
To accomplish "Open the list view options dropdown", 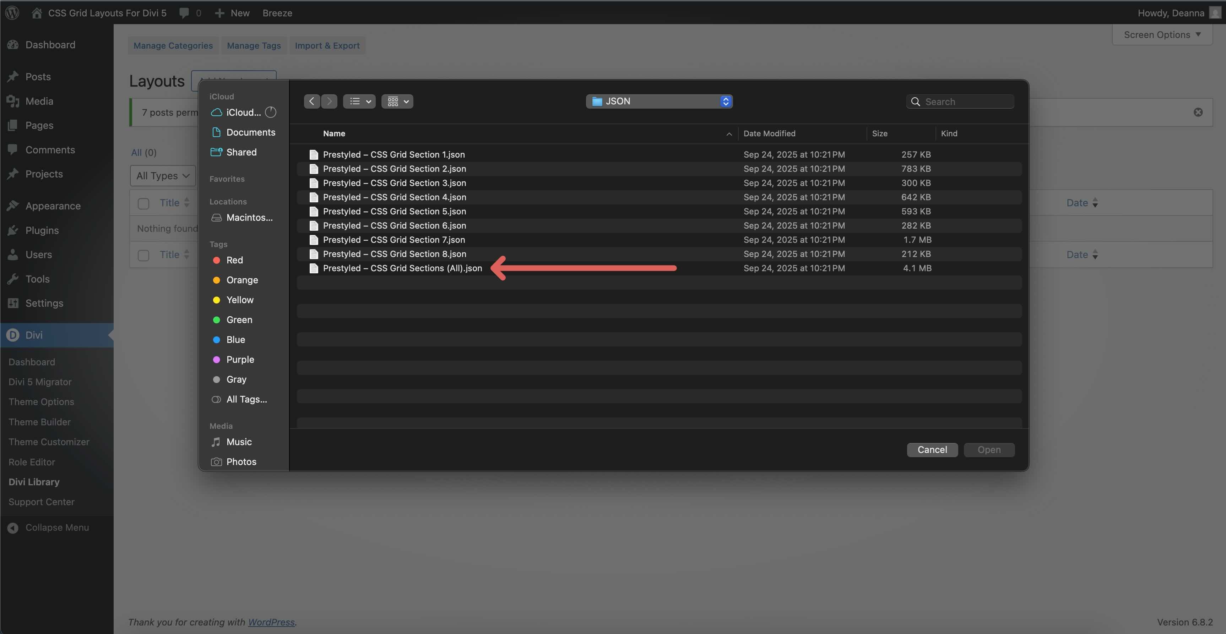I will pos(359,101).
